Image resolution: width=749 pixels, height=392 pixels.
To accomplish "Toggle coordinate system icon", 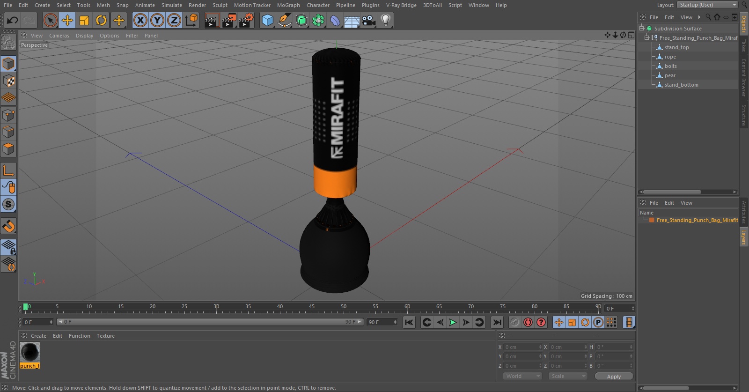I will tap(191, 20).
